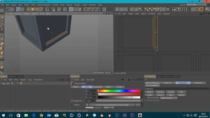This screenshot has height=118, width=210.
Task: Click the Box projection button
Action: (x=171, y=95)
